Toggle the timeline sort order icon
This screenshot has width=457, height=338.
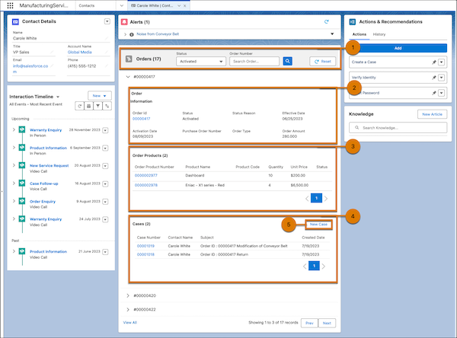(x=107, y=106)
